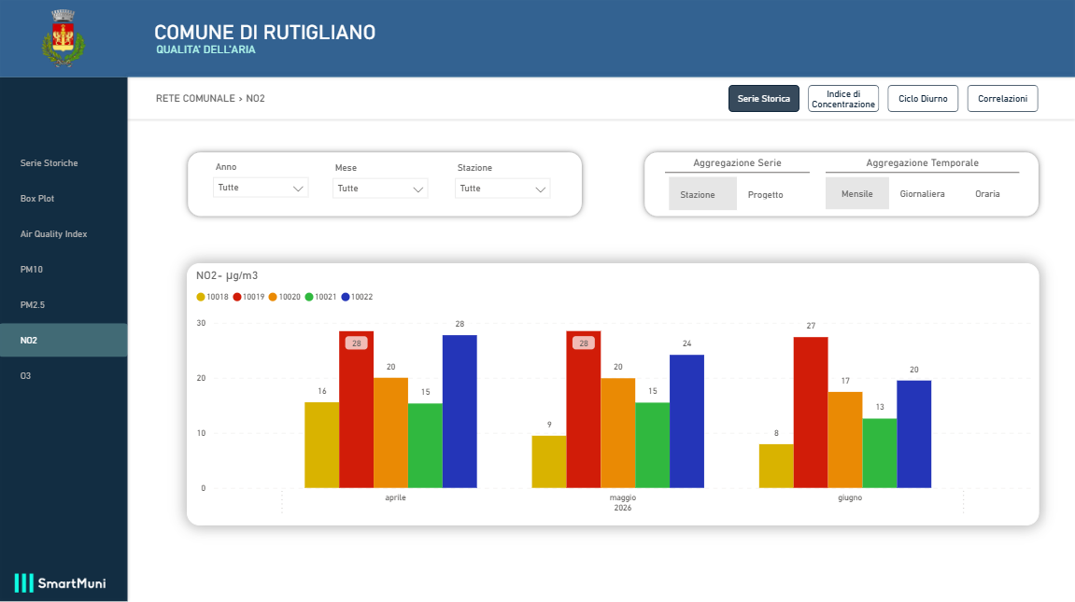Image resolution: width=1075 pixels, height=602 pixels.
Task: Click the green 10021 legend marker
Action: (x=309, y=297)
